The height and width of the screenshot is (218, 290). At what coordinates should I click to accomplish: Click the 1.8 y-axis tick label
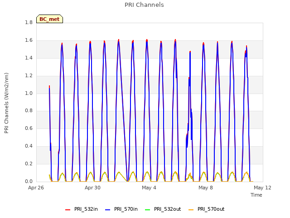pyautogui.click(x=29, y=22)
